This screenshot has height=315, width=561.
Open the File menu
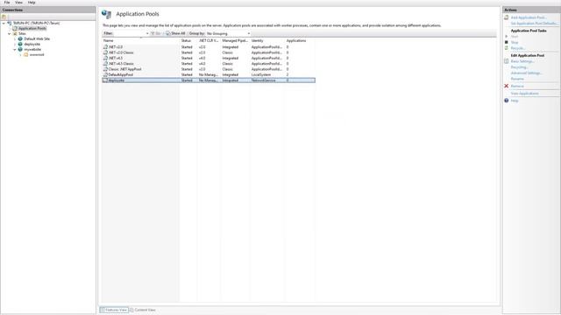click(7, 3)
